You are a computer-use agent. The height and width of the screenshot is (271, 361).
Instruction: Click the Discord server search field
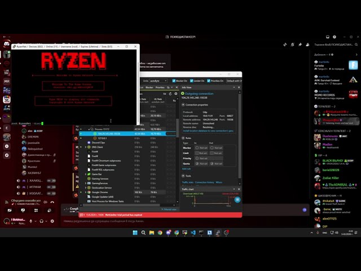(x=336, y=45)
